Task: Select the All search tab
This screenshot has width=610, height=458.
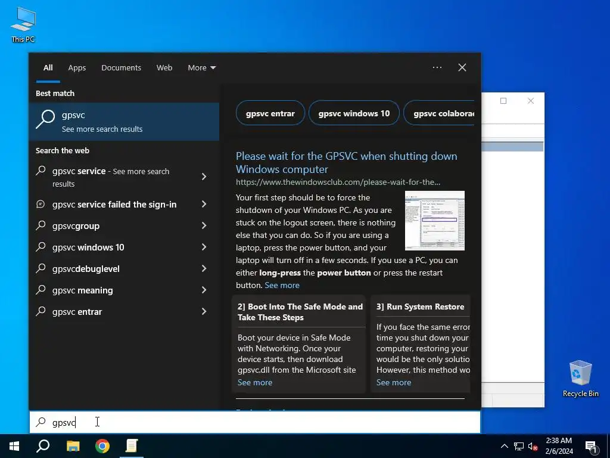Action: [48, 68]
